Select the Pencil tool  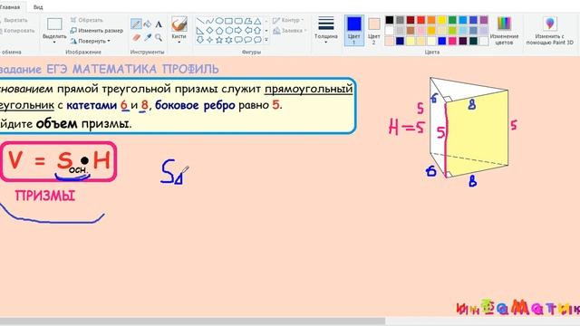pyautogui.click(x=136, y=24)
